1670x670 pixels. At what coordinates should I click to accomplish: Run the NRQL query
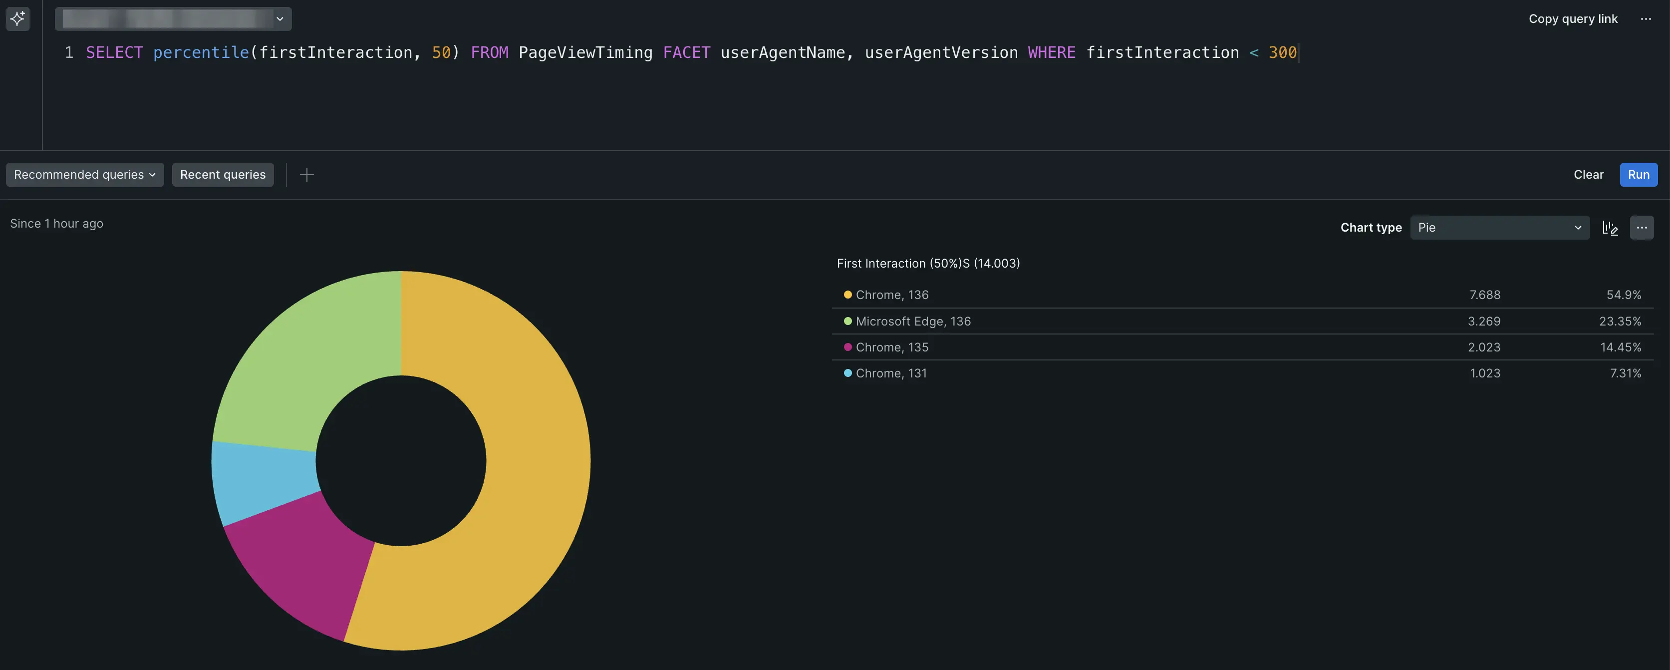tap(1638, 174)
